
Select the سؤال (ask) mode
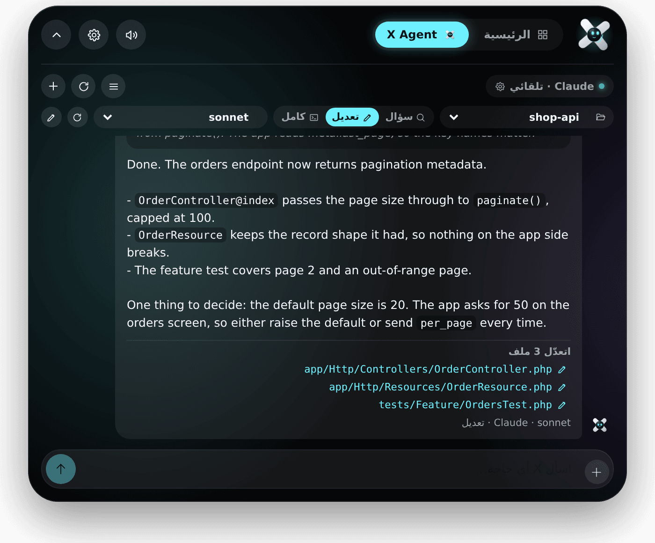(405, 117)
